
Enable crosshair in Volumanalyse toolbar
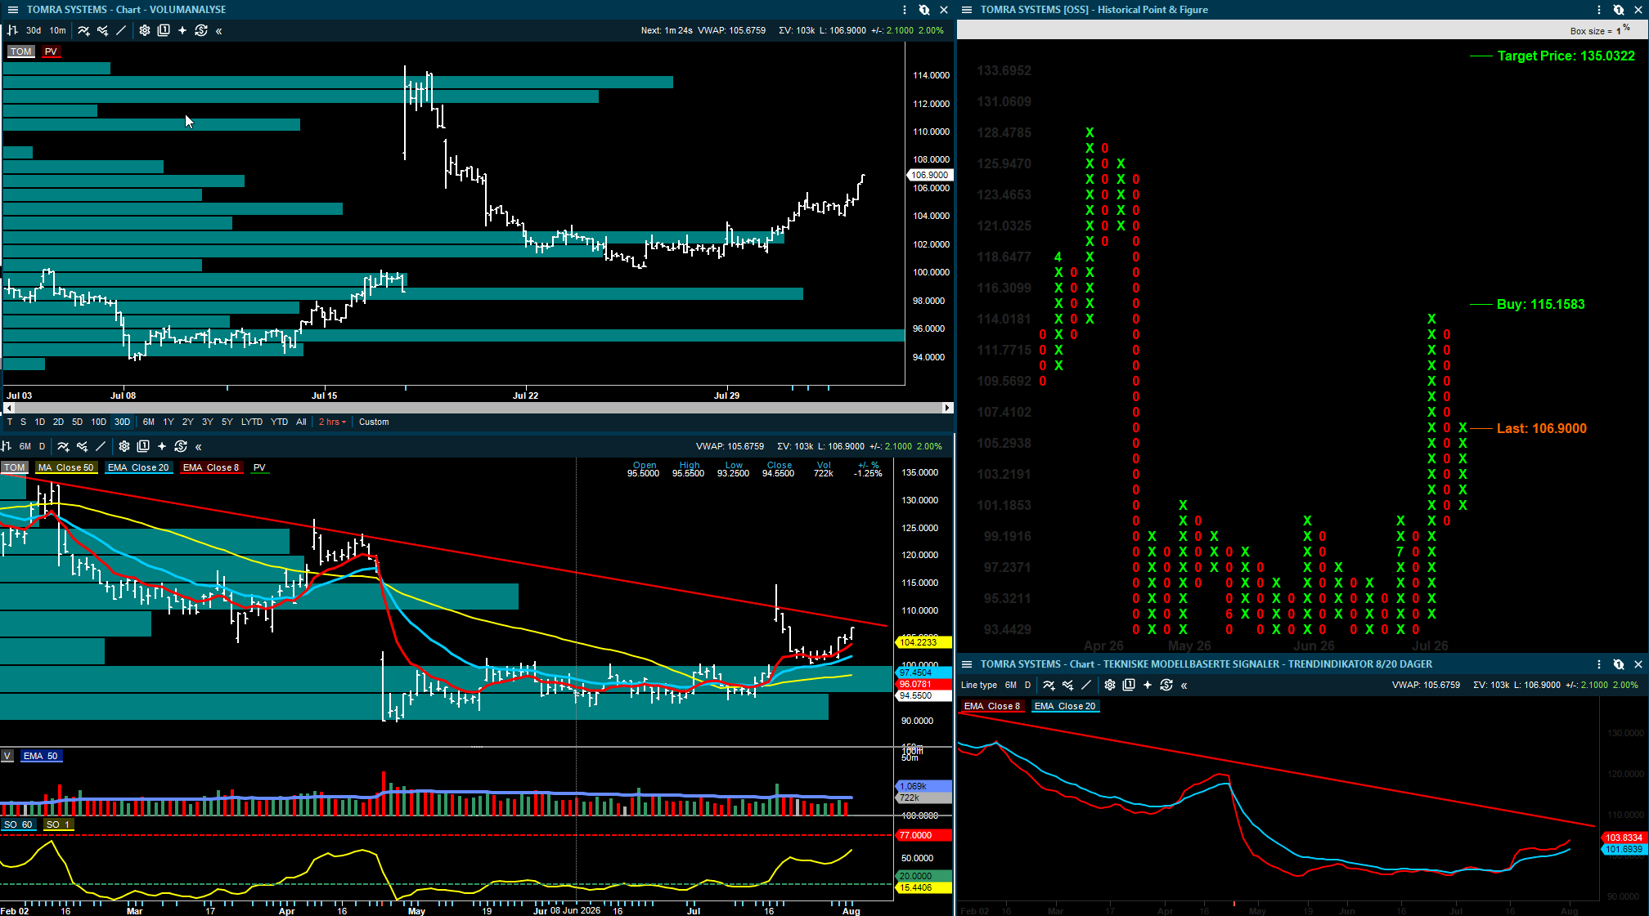[x=182, y=30]
